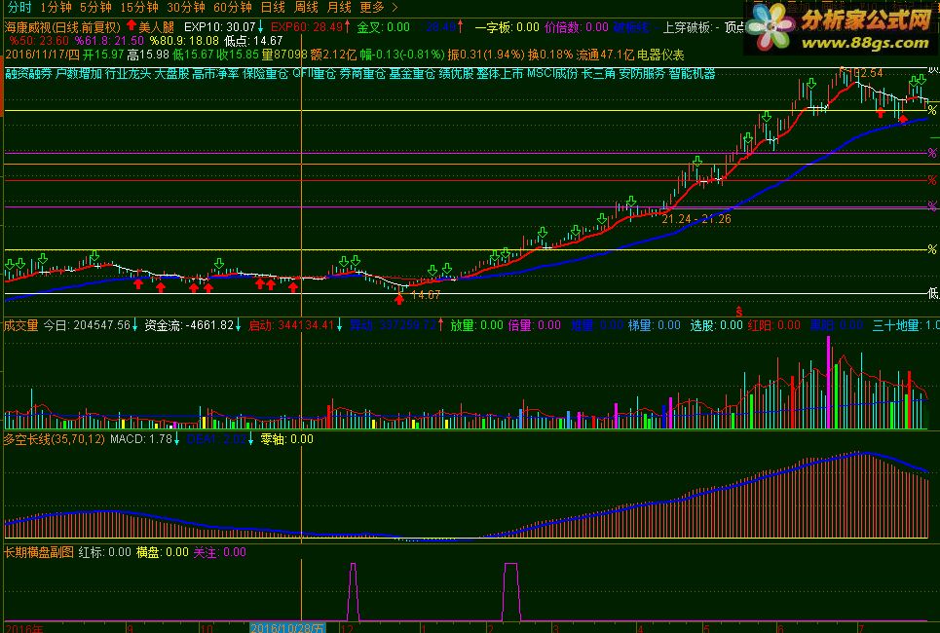Open the 基金重仓 tag
Viewport: 940px width, 633px height.
click(412, 73)
